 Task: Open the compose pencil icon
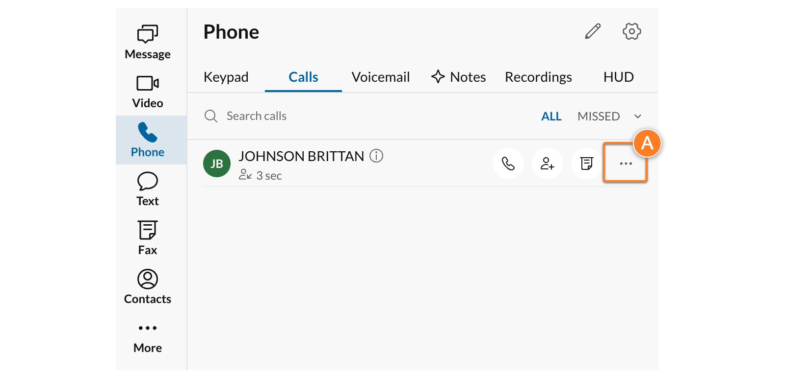click(592, 31)
